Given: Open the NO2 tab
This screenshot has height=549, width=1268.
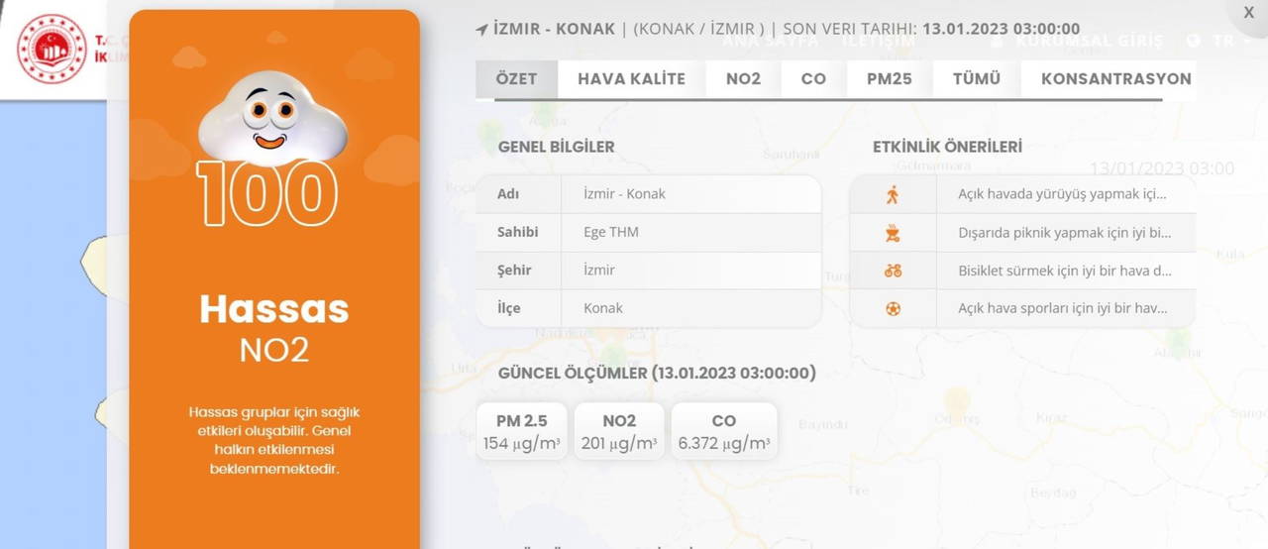Looking at the screenshot, I should coord(743,79).
